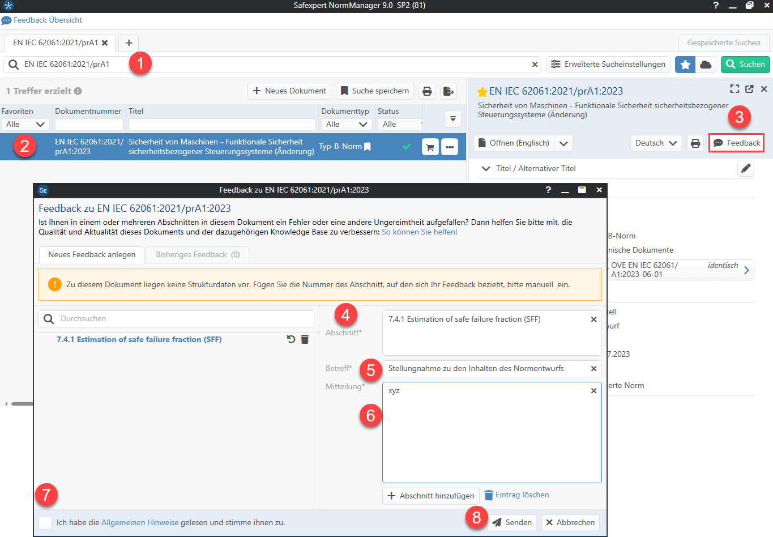Click the print icon in results toolbar

(427, 91)
